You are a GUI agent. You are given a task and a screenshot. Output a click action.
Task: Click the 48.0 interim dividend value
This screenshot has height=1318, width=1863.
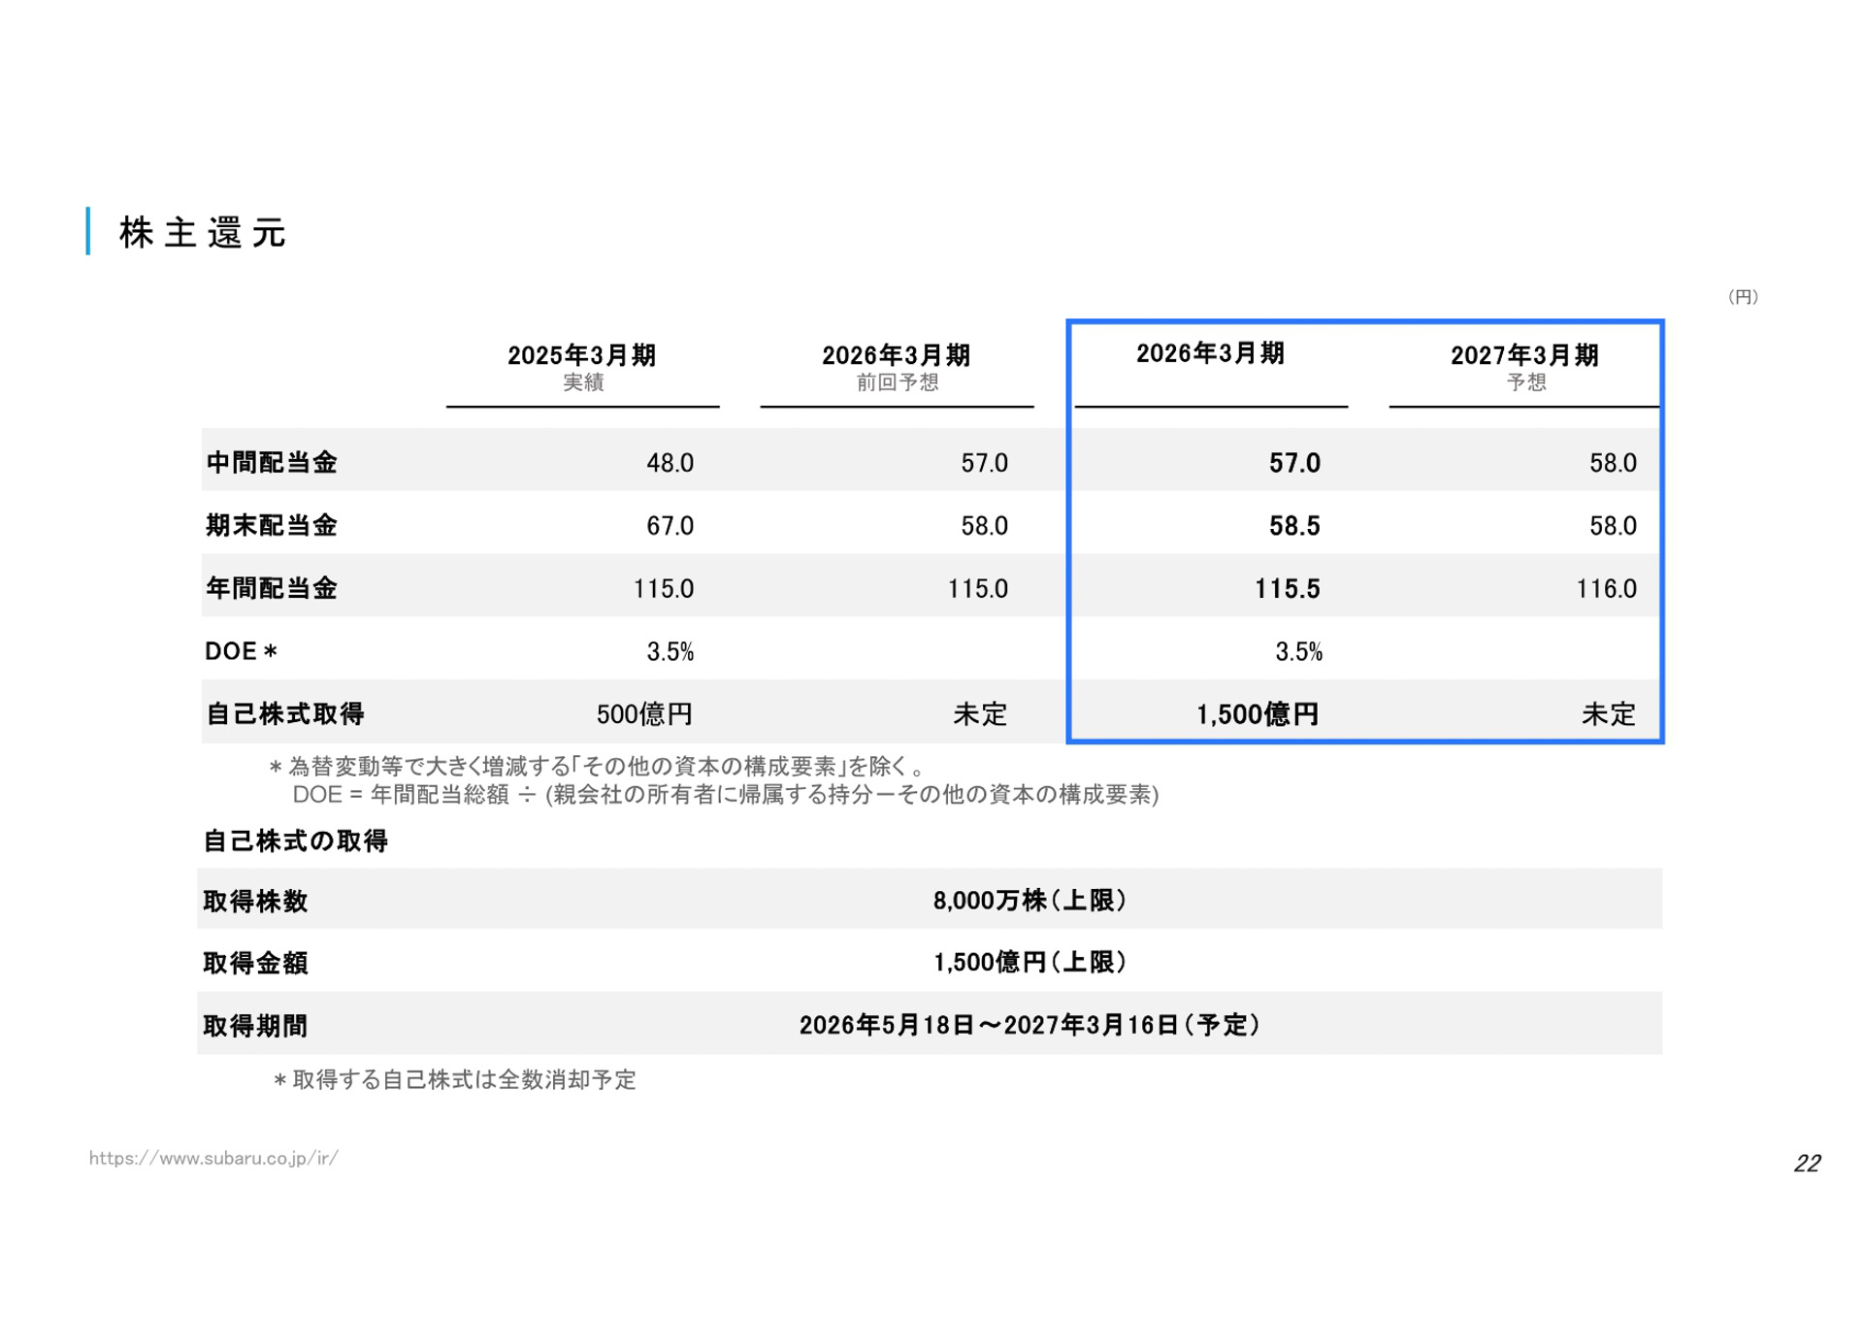(x=670, y=463)
